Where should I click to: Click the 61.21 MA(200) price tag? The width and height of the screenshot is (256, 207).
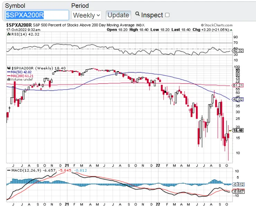[238, 85]
